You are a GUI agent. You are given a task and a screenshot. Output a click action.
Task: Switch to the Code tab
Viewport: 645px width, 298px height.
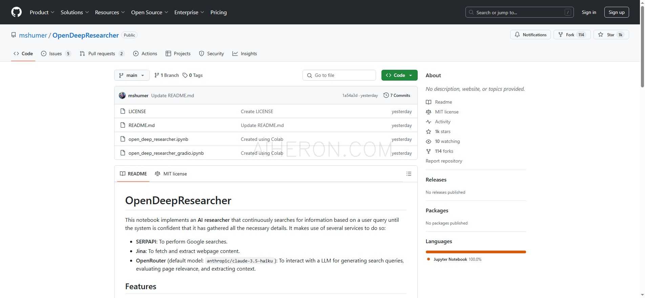coord(23,54)
